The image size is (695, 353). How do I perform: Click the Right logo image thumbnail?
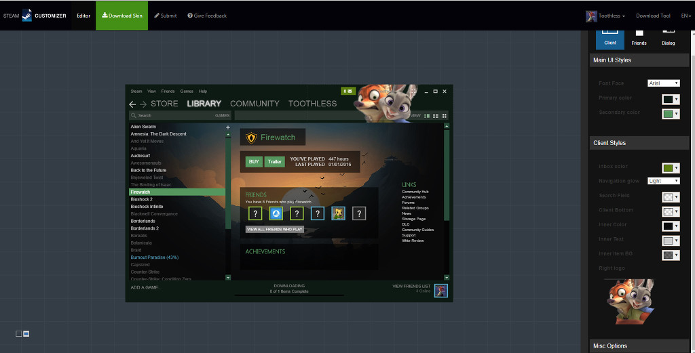(x=631, y=300)
